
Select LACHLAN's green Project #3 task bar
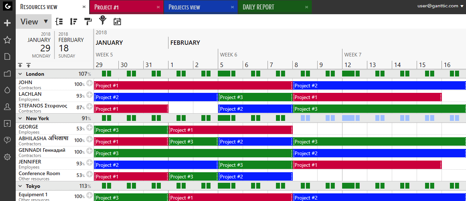pos(255,97)
